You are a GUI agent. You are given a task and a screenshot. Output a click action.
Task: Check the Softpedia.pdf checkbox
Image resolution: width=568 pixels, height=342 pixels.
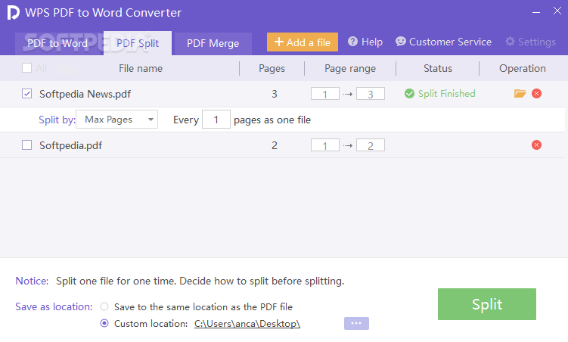(26, 145)
